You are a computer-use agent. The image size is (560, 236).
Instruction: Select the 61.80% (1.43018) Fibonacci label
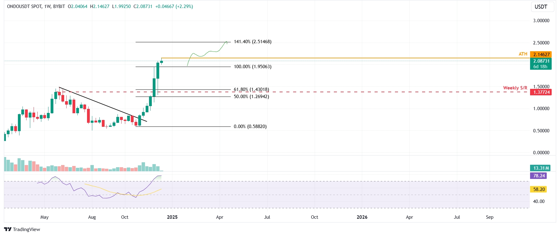click(251, 89)
